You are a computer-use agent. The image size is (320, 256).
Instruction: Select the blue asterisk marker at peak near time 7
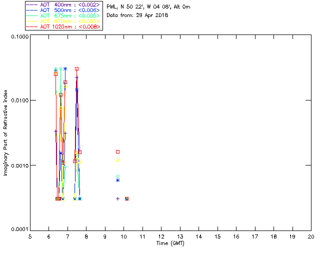65,69
